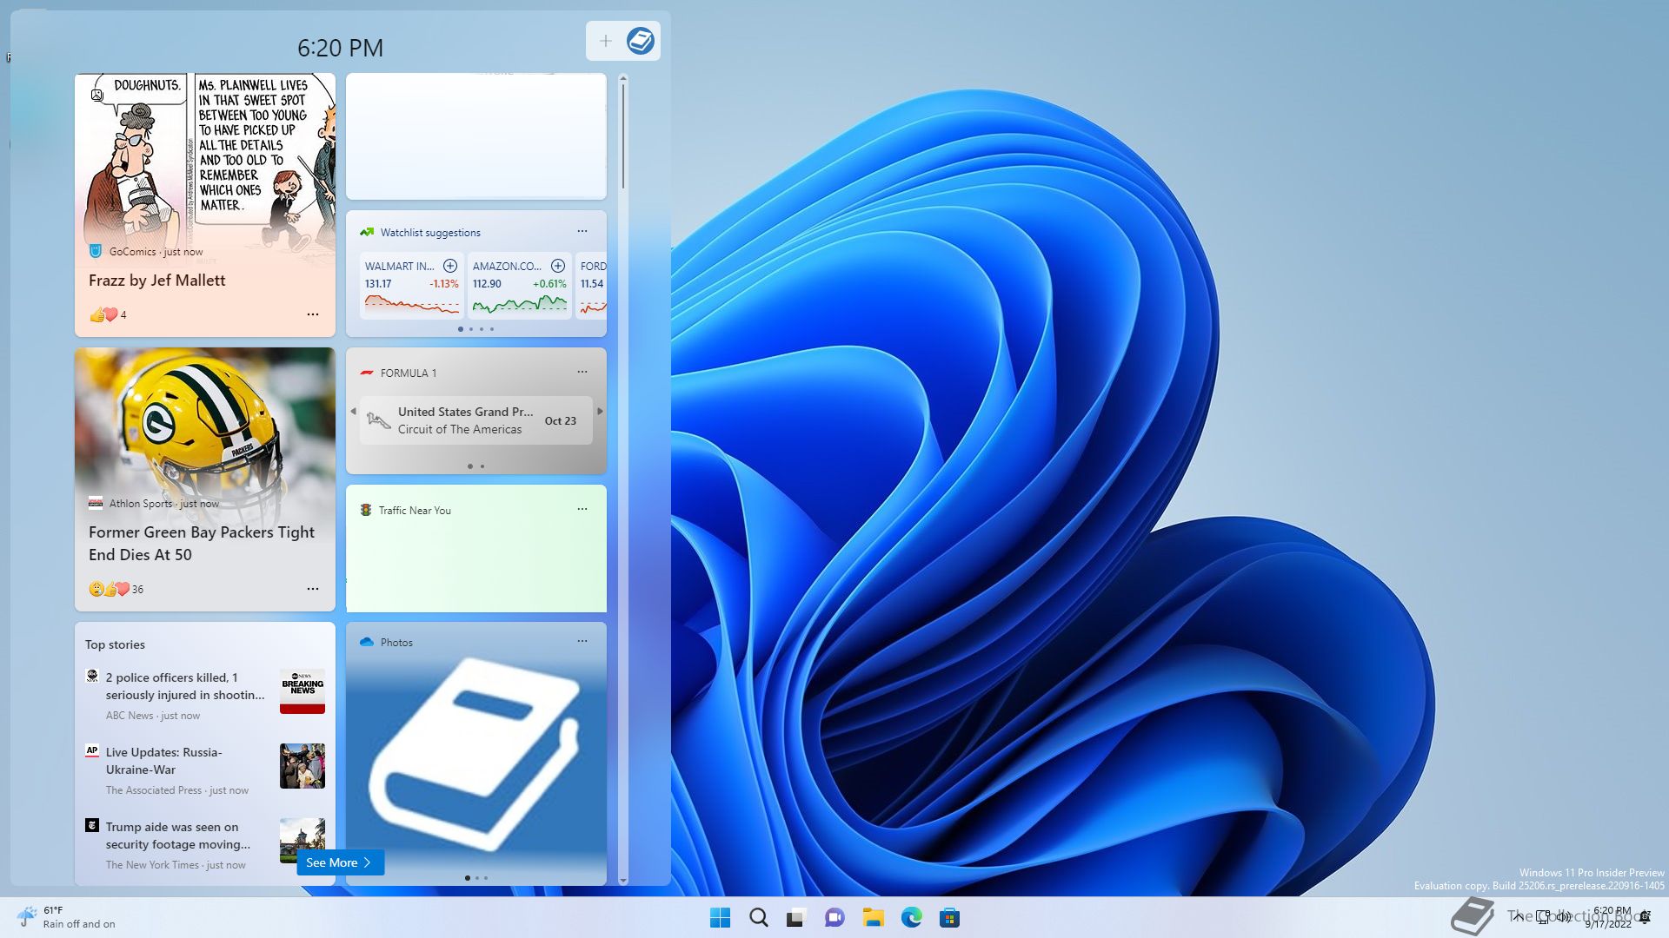The height and width of the screenshot is (938, 1669).
Task: Open the taskbar clock showing 9/17/2022
Action: pos(1610,917)
